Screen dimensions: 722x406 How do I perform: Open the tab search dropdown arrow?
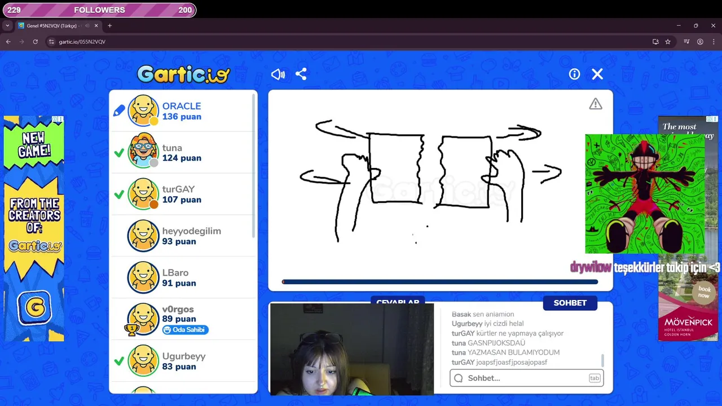7,25
